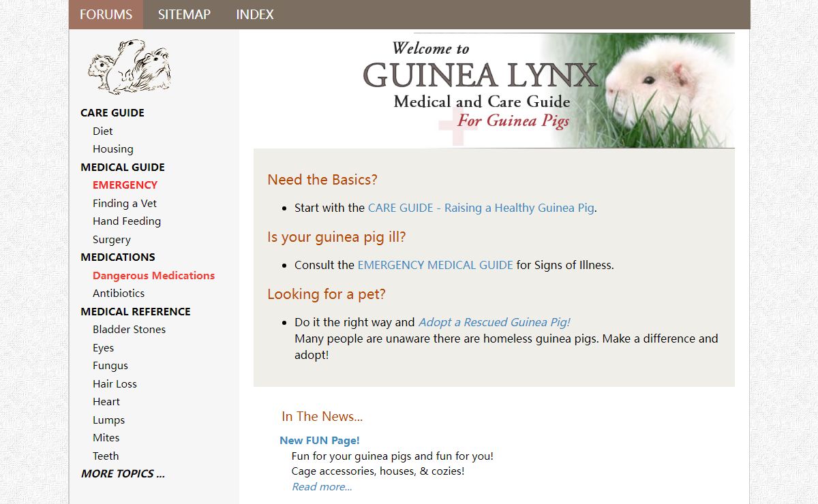
Task: Open the SITEMAP menu item
Action: click(184, 14)
